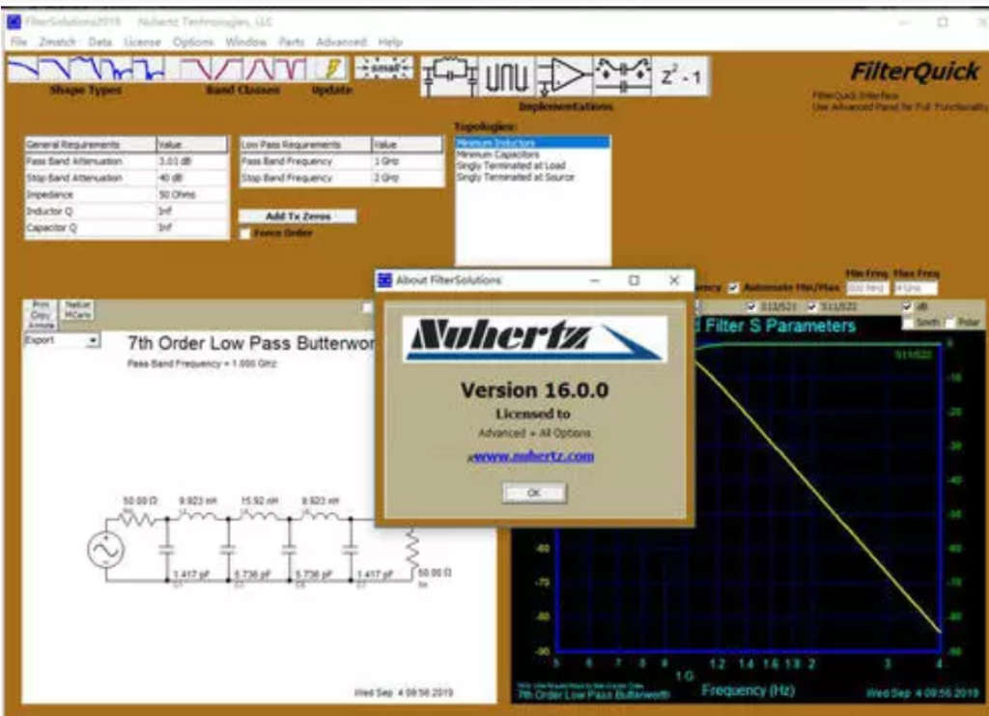
Task: Select the first shape type icon
Action: pyautogui.click(x=23, y=69)
